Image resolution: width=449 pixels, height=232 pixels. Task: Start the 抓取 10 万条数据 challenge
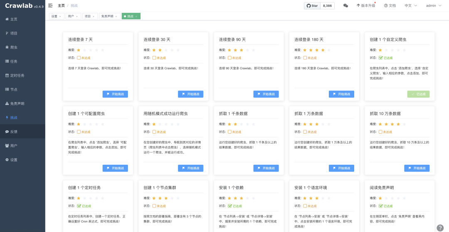pos(417,168)
